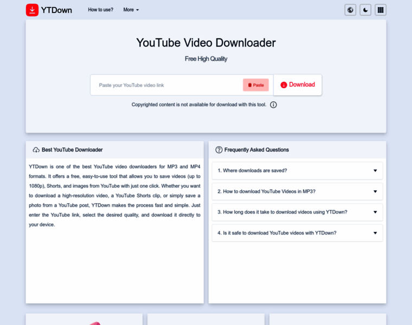Expand 'Where downloads are saved?' question
The height and width of the screenshot is (325, 412).
point(252,171)
